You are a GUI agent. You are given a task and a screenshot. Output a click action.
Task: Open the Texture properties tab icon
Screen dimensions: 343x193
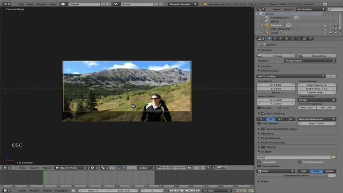[304, 39]
